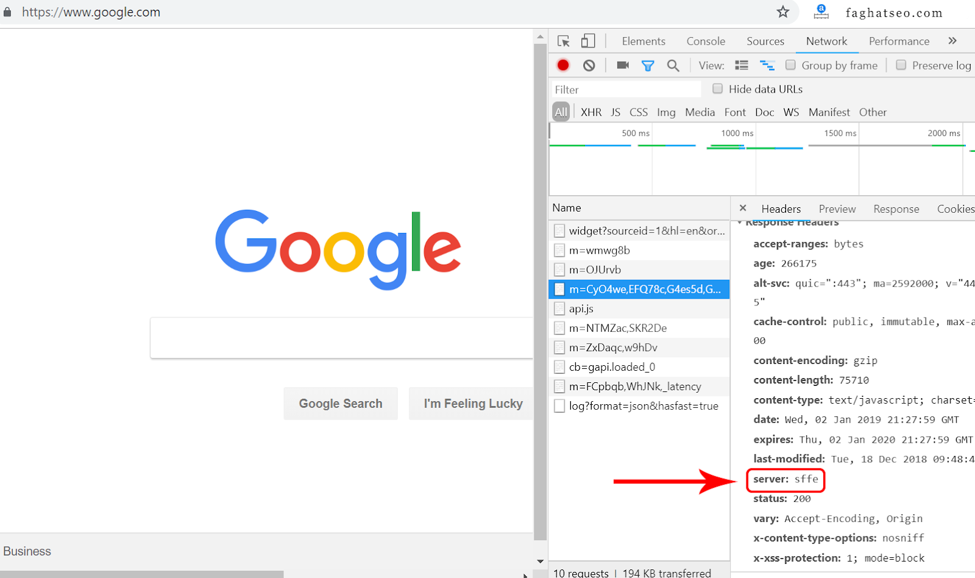Click the extension icon next to the star
This screenshot has height=578, width=975.
[821, 12]
